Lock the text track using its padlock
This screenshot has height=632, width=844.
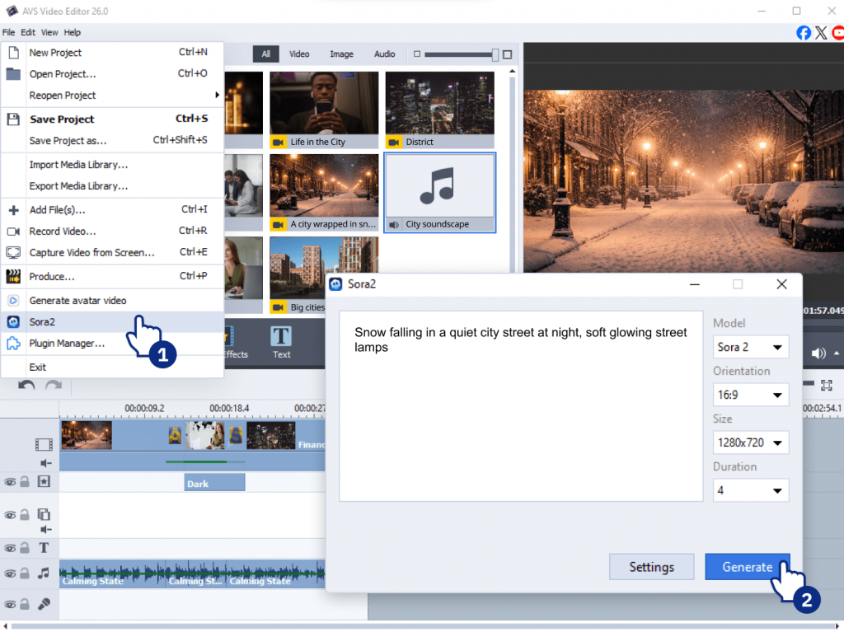coord(25,548)
